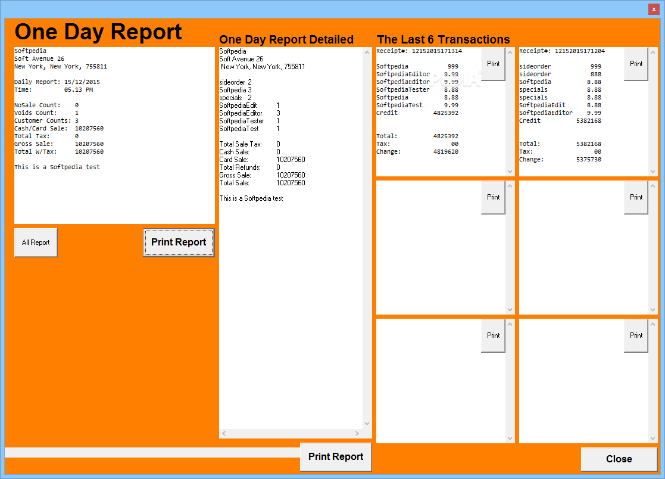
Task: Click 'Total Sale Tax: 0' in detailed report
Action: click(250, 144)
